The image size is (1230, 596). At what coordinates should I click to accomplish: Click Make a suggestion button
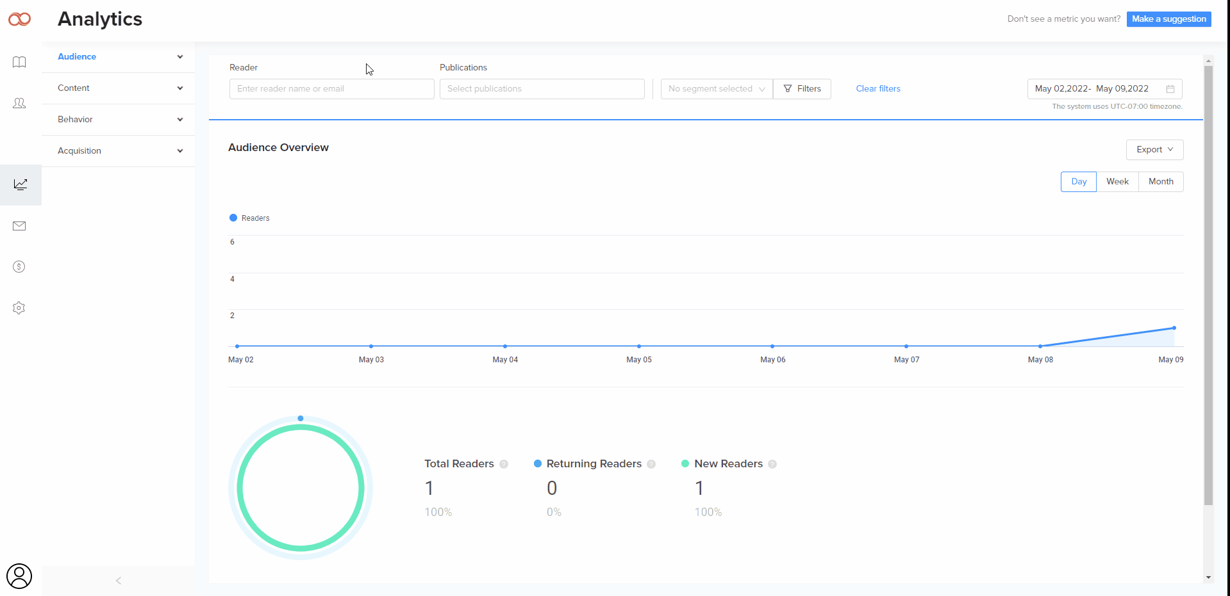[1168, 19]
